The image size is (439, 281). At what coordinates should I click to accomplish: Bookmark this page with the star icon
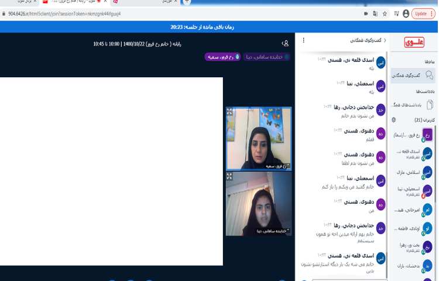pyautogui.click(x=385, y=13)
